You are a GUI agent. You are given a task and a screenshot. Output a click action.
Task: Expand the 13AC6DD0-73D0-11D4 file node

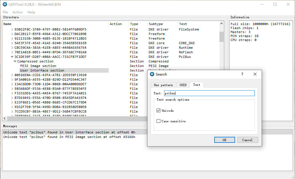pos(12,84)
